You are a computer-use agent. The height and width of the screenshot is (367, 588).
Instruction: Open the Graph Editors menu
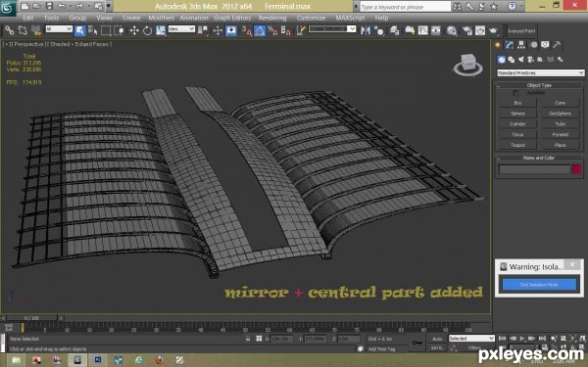(x=232, y=18)
